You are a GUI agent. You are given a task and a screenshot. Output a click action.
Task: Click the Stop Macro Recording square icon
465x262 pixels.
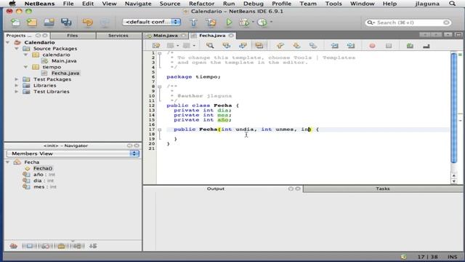[x=389, y=46]
